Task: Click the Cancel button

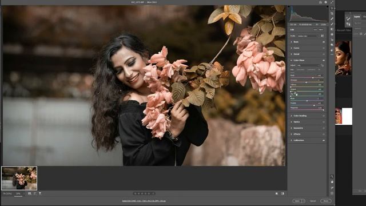Action: click(x=313, y=201)
